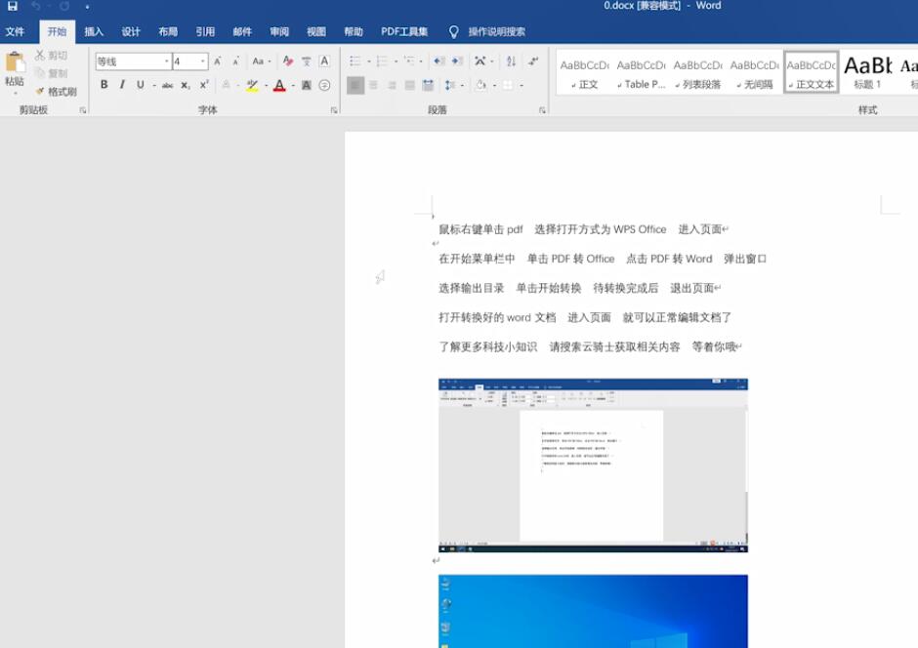Open the numbering list dropdown arrow
The width and height of the screenshot is (918, 648).
pos(396,61)
